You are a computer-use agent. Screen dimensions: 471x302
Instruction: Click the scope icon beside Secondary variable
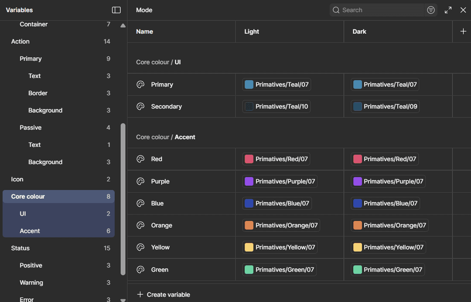pyautogui.click(x=140, y=106)
